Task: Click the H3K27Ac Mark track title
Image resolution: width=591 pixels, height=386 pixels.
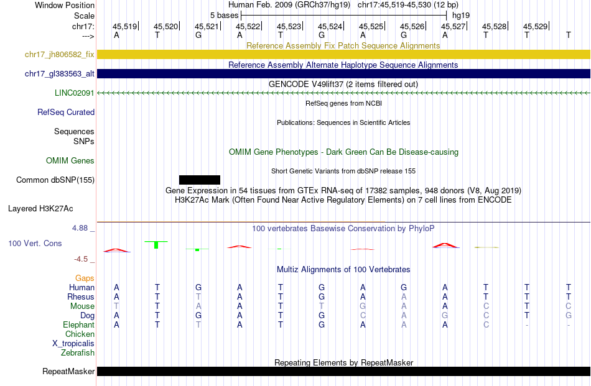Action: click(x=343, y=200)
